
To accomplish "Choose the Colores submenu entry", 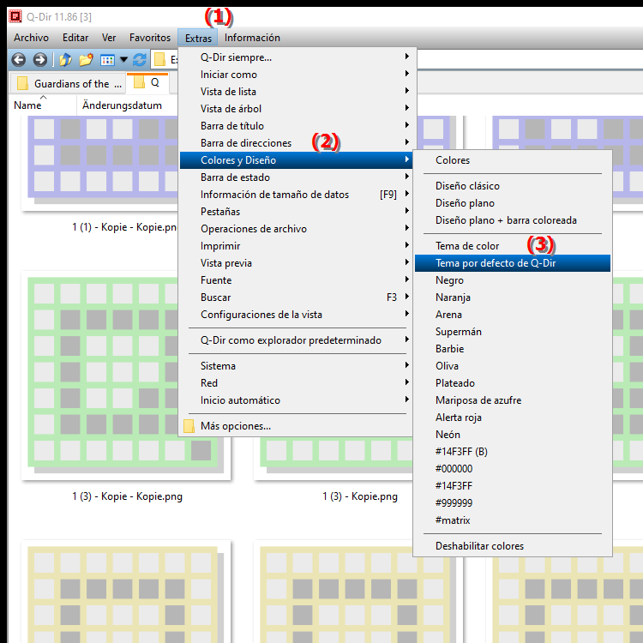I will 513,160.
